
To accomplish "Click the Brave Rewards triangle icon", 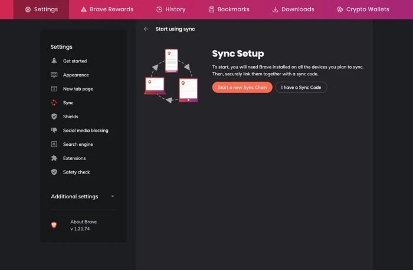I will tap(84, 9).
